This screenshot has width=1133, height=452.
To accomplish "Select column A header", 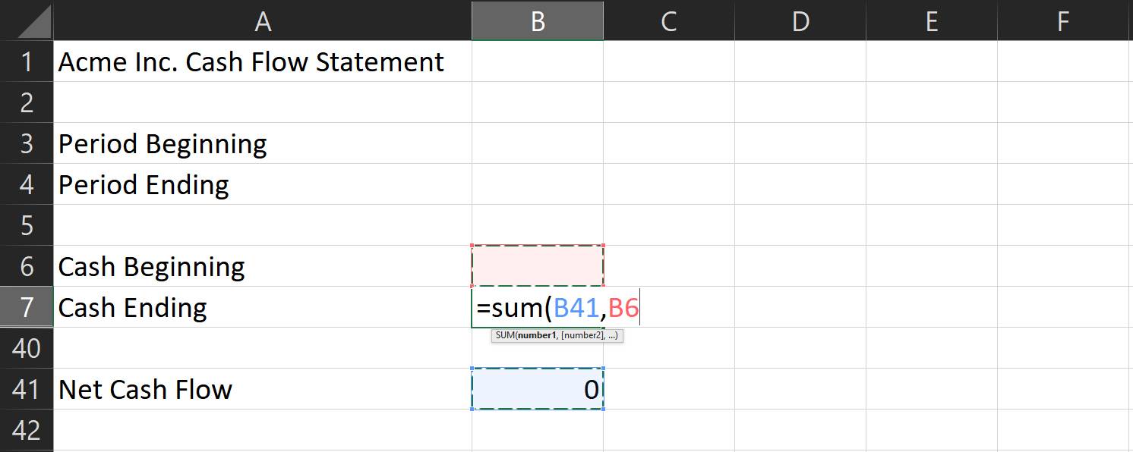I will [263, 20].
